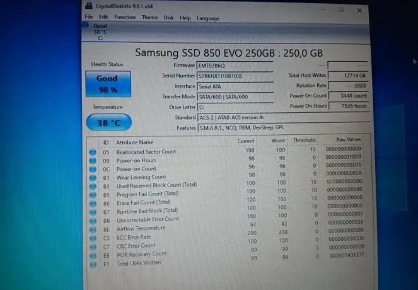
Task: Select the C: drive status indicator circle
Action: click(85, 25)
